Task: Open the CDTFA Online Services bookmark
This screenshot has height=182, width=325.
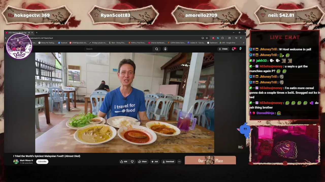Action: [176, 43]
